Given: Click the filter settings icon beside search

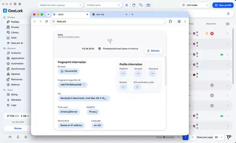Looking at the screenshot, I should click(127, 5).
